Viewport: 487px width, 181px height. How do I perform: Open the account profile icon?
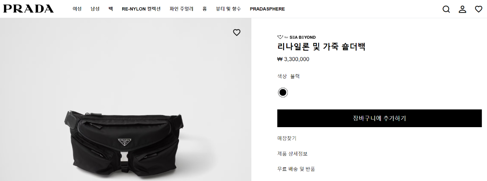click(x=462, y=9)
